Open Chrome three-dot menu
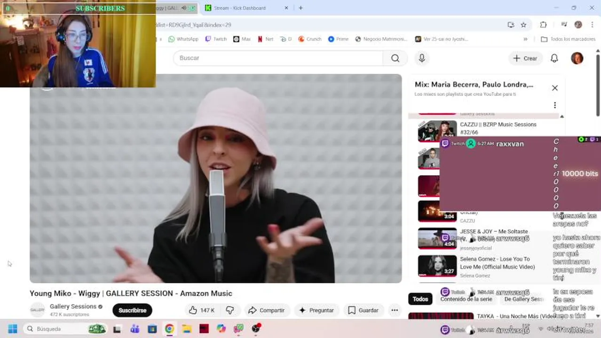The image size is (601, 338). [x=592, y=25]
